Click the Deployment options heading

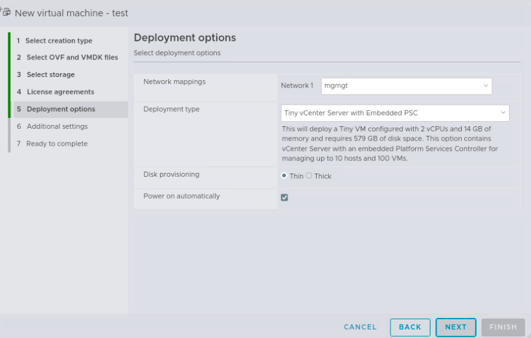pos(185,38)
